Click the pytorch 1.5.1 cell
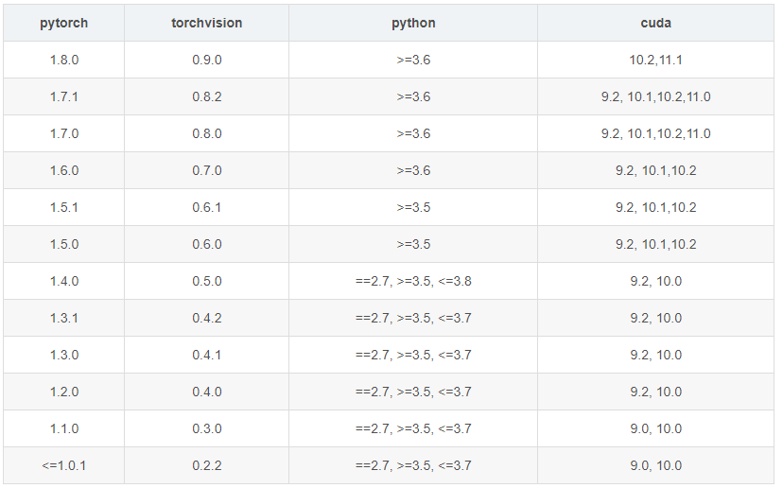This screenshot has height=488, width=783. coord(63,207)
